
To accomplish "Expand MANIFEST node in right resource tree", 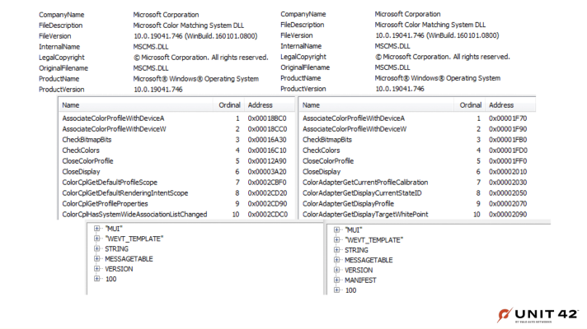I will click(x=336, y=280).
